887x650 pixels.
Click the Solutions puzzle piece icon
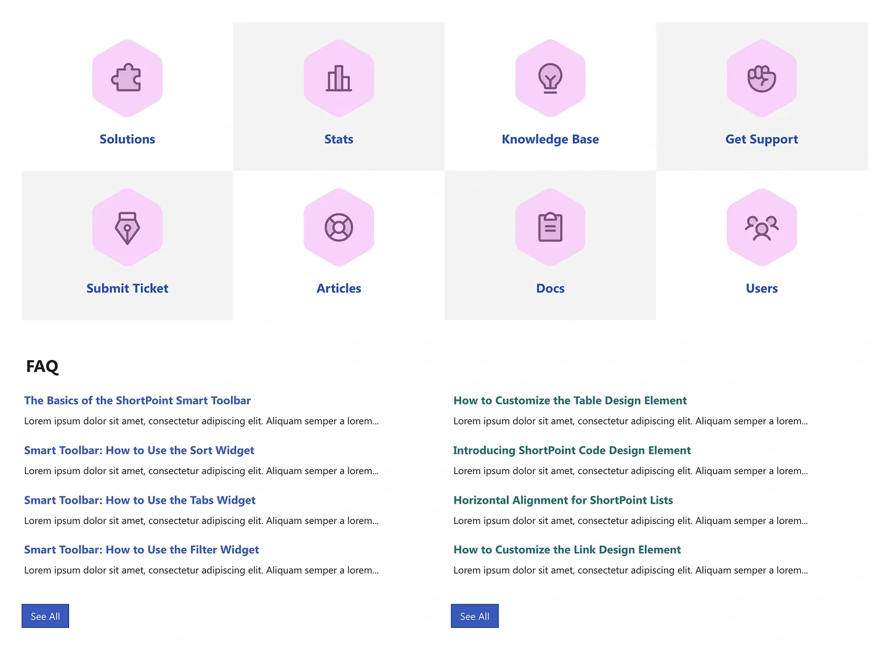pyautogui.click(x=127, y=78)
